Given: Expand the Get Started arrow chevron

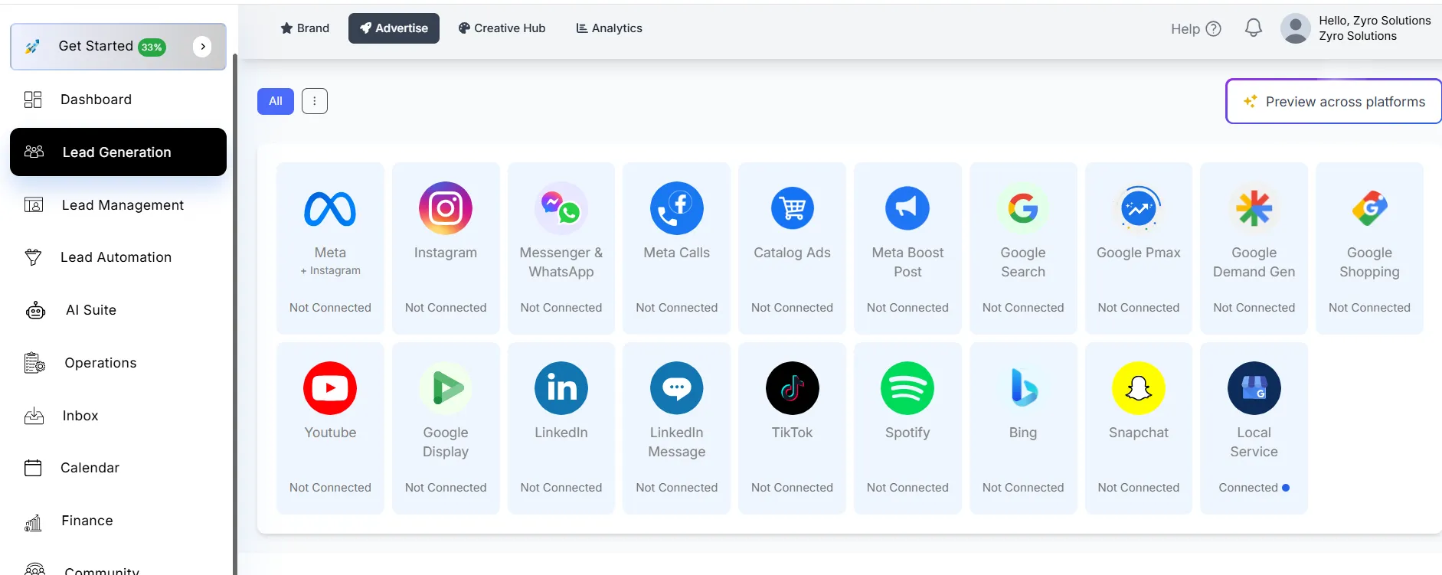Looking at the screenshot, I should click(202, 47).
